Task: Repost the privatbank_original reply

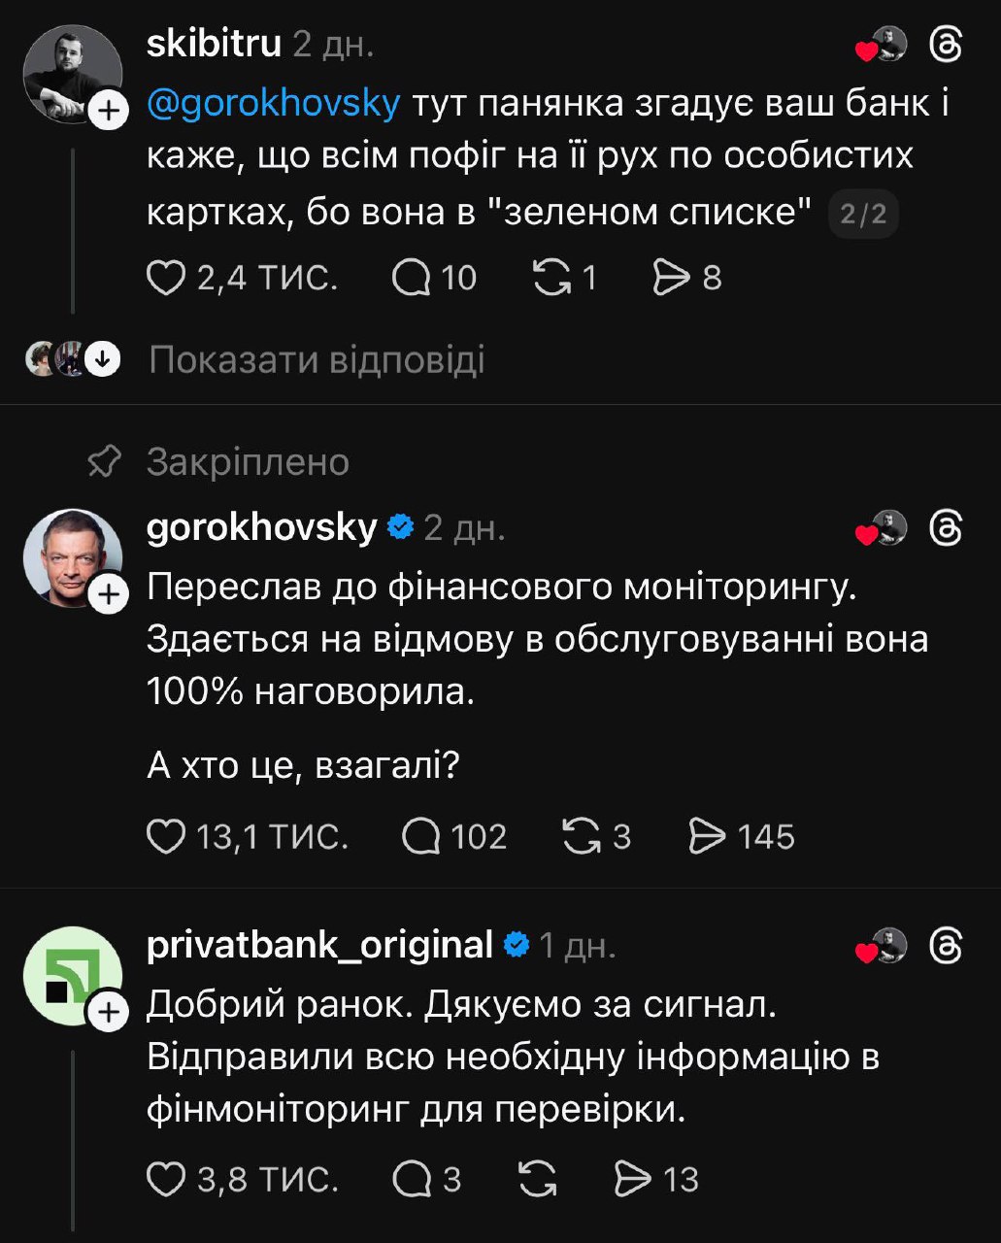Action: pyautogui.click(x=538, y=1179)
